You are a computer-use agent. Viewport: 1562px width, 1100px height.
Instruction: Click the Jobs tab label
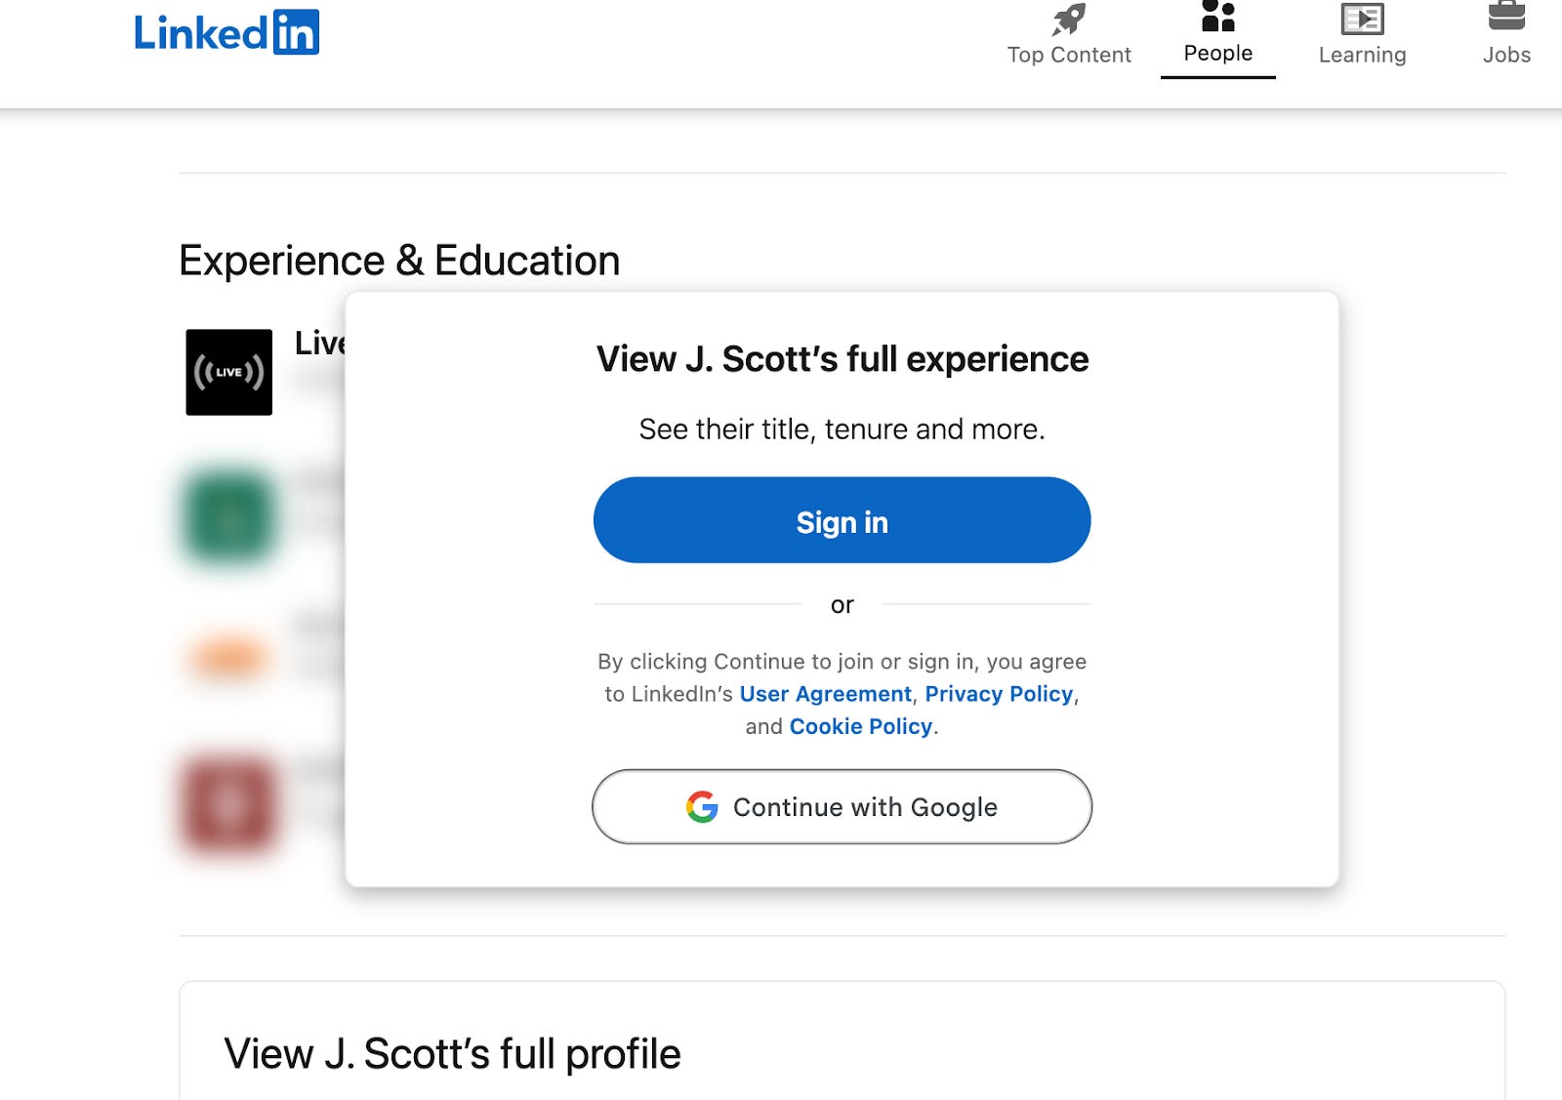[1506, 55]
